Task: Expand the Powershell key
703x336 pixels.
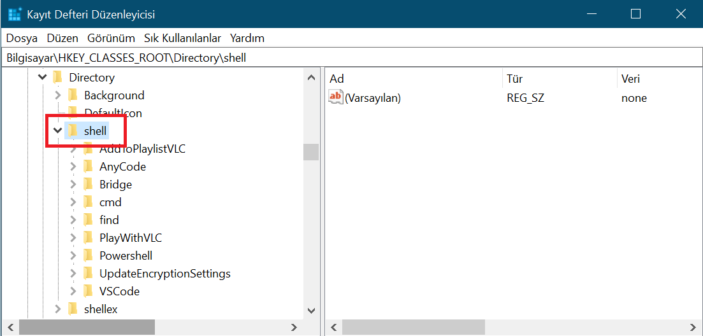Action: 73,256
